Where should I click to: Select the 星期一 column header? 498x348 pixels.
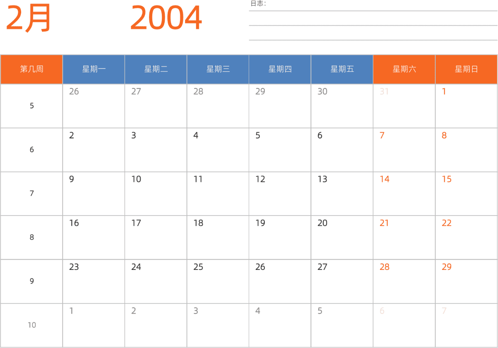coord(94,69)
